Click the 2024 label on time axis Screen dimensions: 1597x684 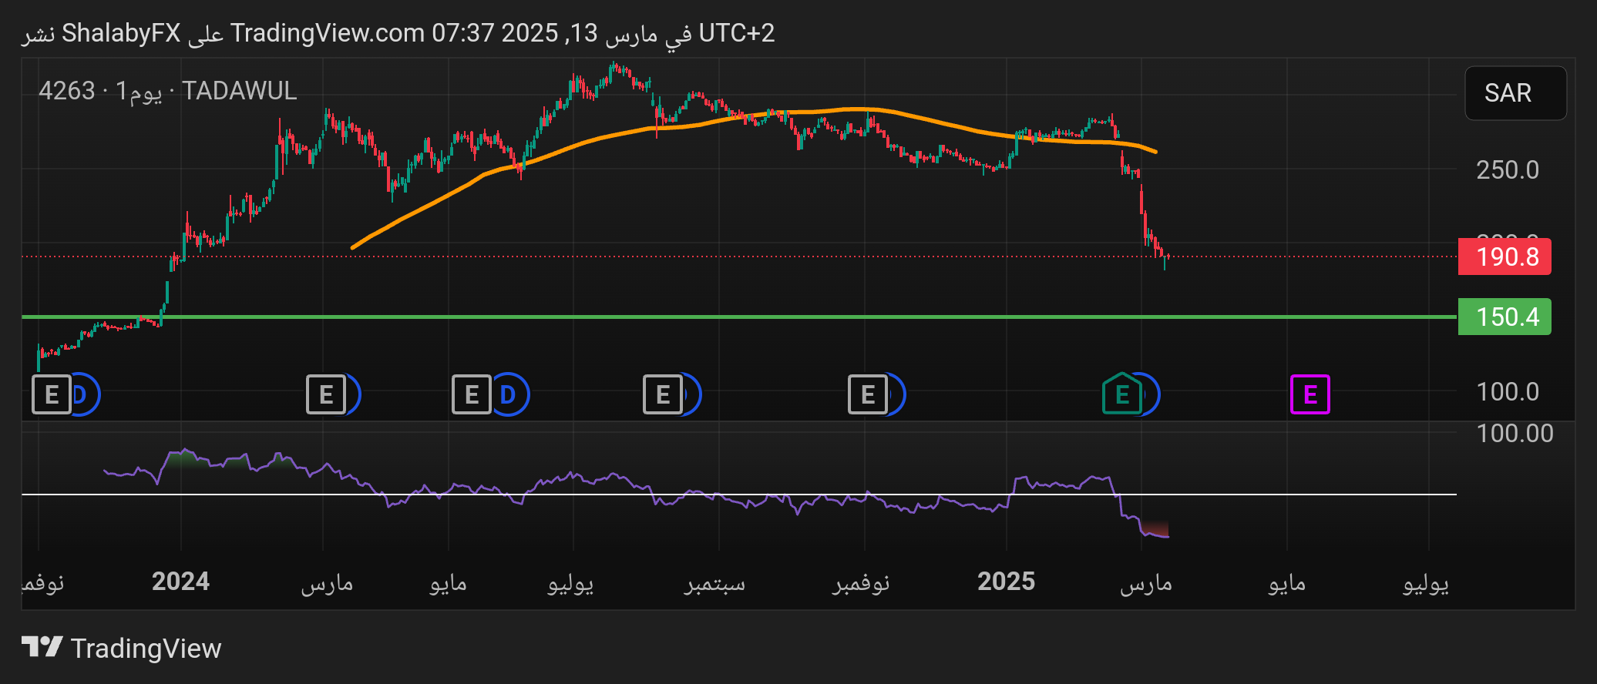[x=180, y=582]
